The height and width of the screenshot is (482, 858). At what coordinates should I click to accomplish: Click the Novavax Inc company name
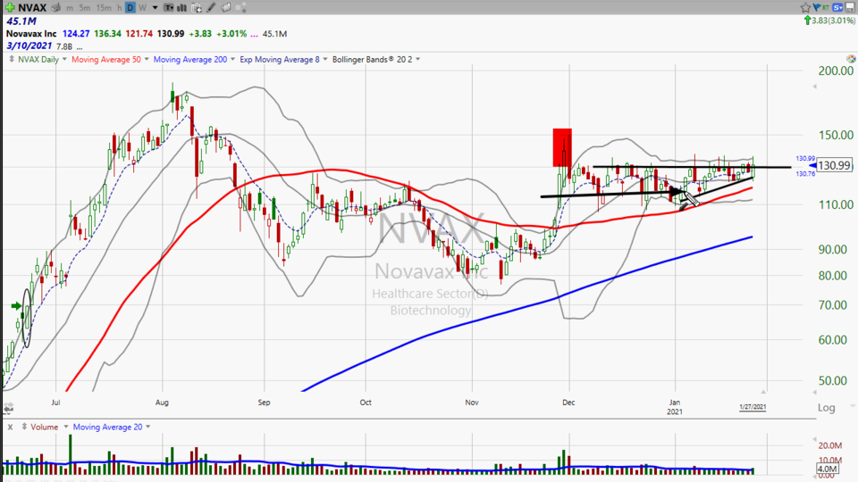[x=31, y=33]
